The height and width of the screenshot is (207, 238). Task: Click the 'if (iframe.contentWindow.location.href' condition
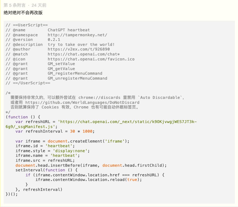(x=95, y=175)
